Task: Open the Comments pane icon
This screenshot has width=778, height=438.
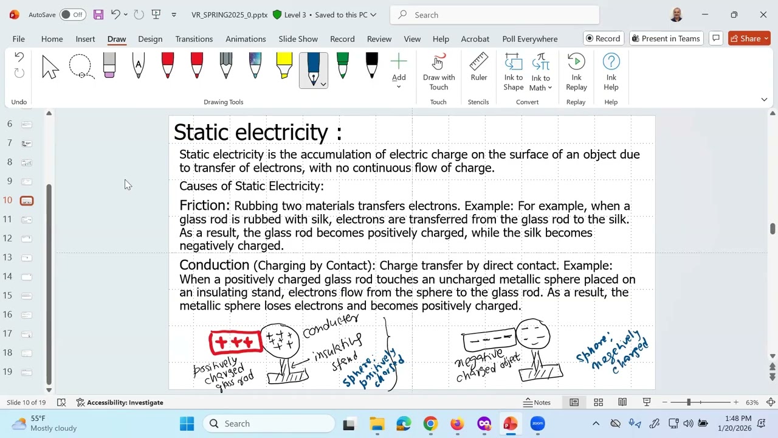Action: [716, 38]
